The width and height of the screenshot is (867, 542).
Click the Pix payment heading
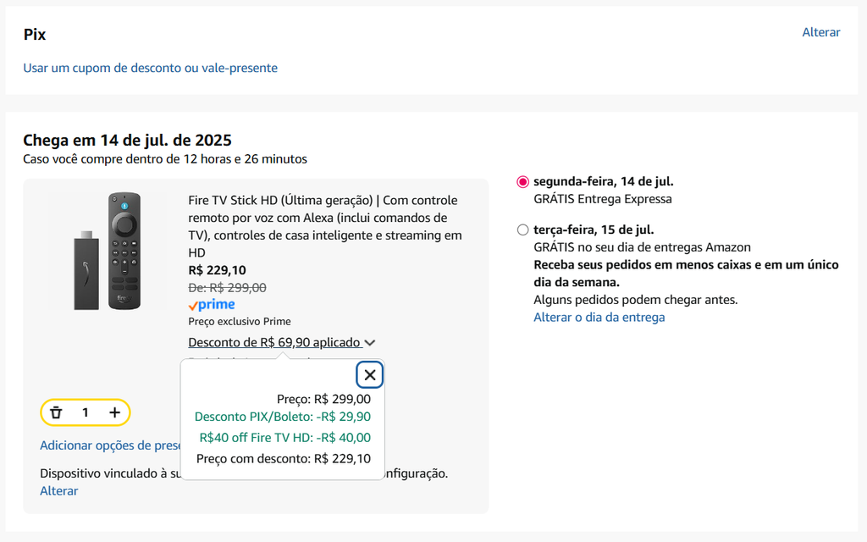[34, 34]
